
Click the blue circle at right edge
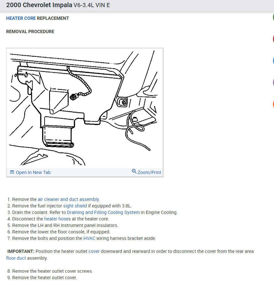pos(273,61)
